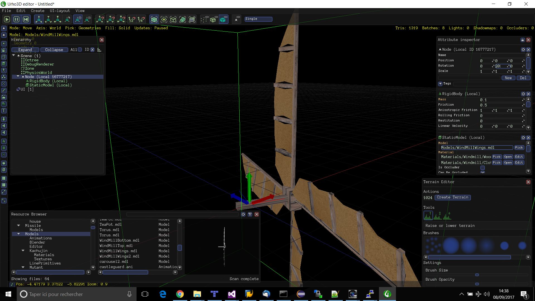
Task: Open Chrome from the Windows taskbar
Action: pyautogui.click(x=180, y=294)
